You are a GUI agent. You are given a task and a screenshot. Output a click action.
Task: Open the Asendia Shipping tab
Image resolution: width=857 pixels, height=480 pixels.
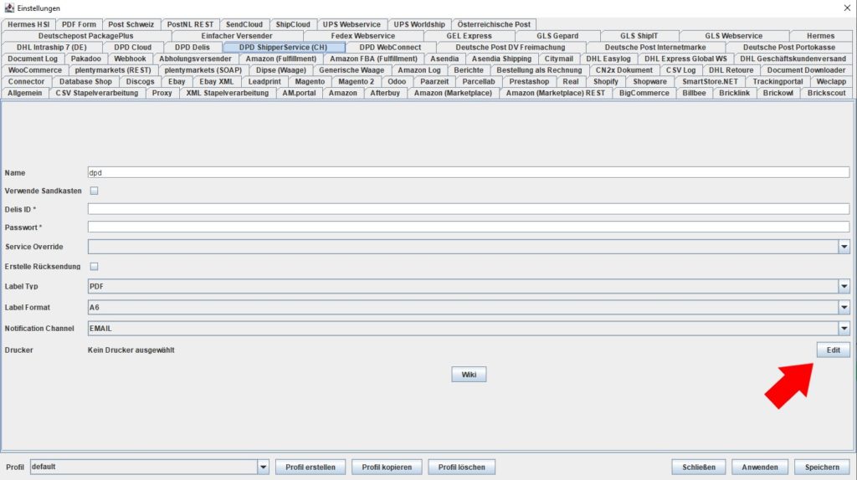tap(502, 59)
